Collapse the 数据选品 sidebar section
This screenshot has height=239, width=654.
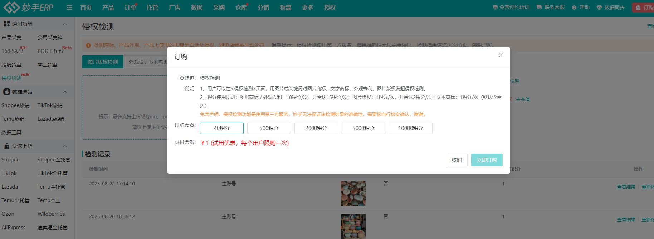65,92
